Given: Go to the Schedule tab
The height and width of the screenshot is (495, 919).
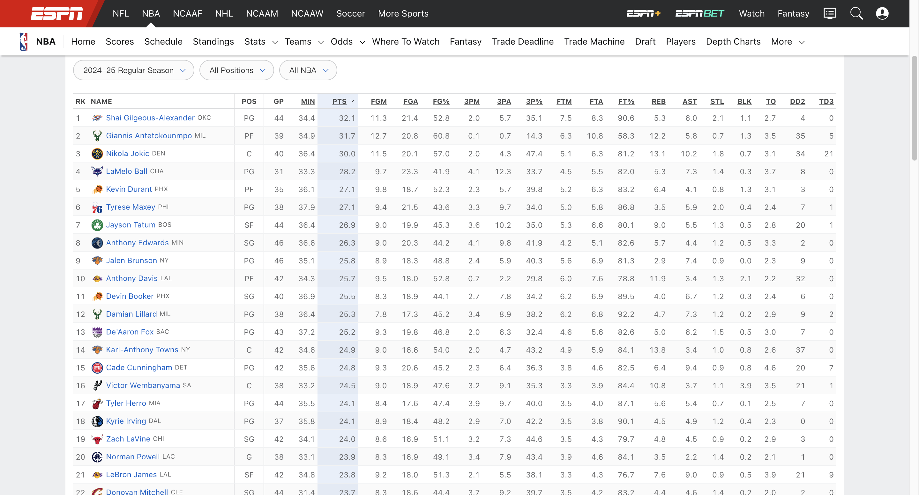Looking at the screenshot, I should [163, 42].
